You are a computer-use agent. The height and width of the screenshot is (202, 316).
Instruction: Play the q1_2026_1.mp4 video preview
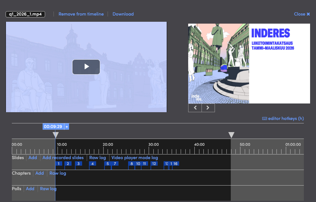(x=86, y=67)
